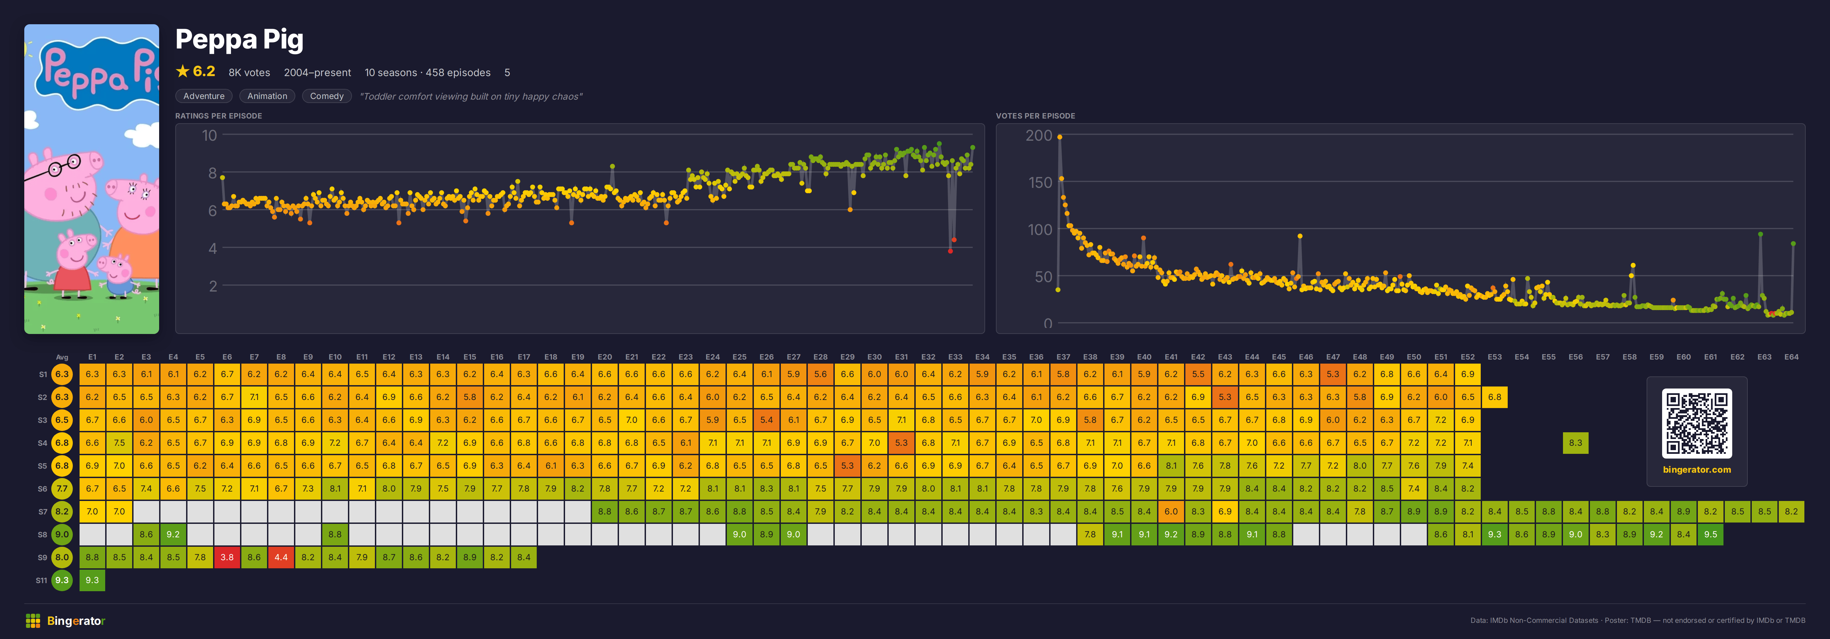Click the S9 average 8.0 circle
This screenshot has width=1830, height=639.
point(62,558)
